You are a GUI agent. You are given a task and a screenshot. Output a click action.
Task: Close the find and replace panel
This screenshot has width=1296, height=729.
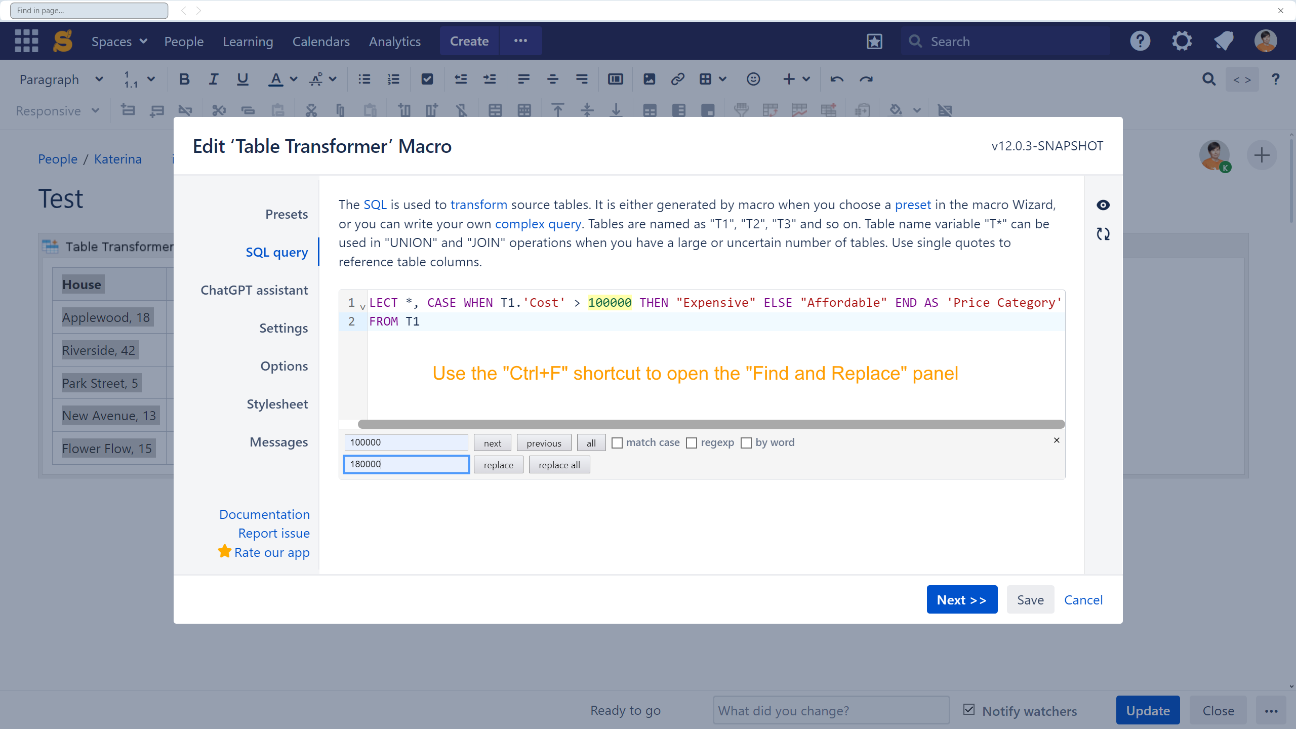1056,440
